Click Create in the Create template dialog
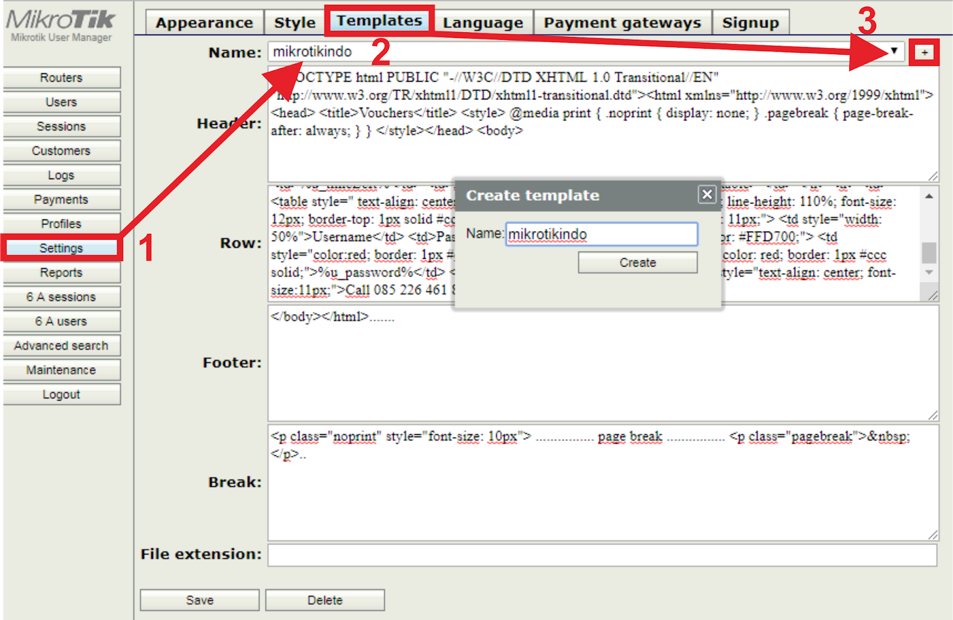 click(637, 262)
